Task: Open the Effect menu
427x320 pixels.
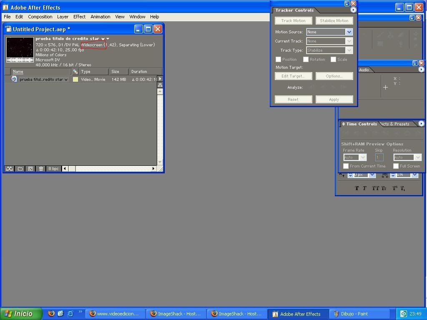Action: tap(79, 17)
